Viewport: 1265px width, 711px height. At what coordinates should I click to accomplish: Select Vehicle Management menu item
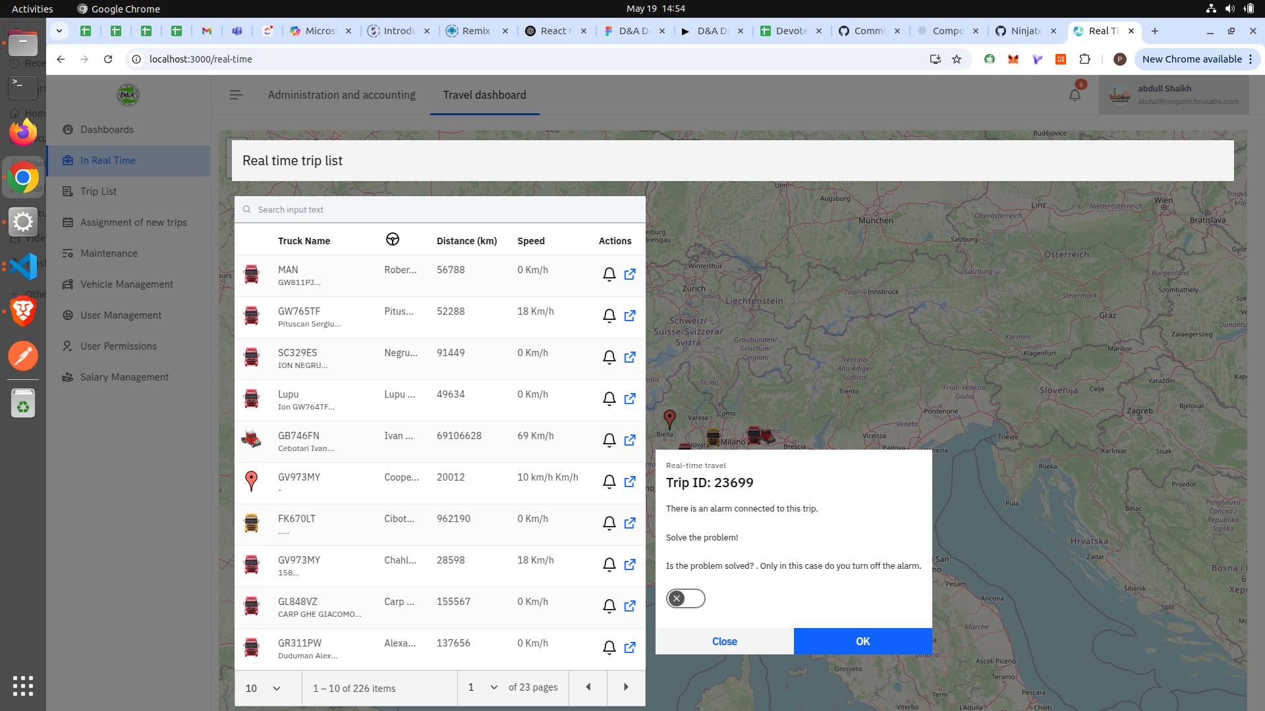[x=126, y=284]
